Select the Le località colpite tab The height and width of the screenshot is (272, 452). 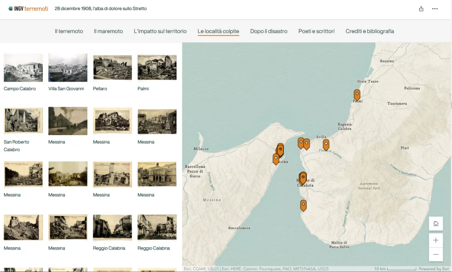coord(218,31)
